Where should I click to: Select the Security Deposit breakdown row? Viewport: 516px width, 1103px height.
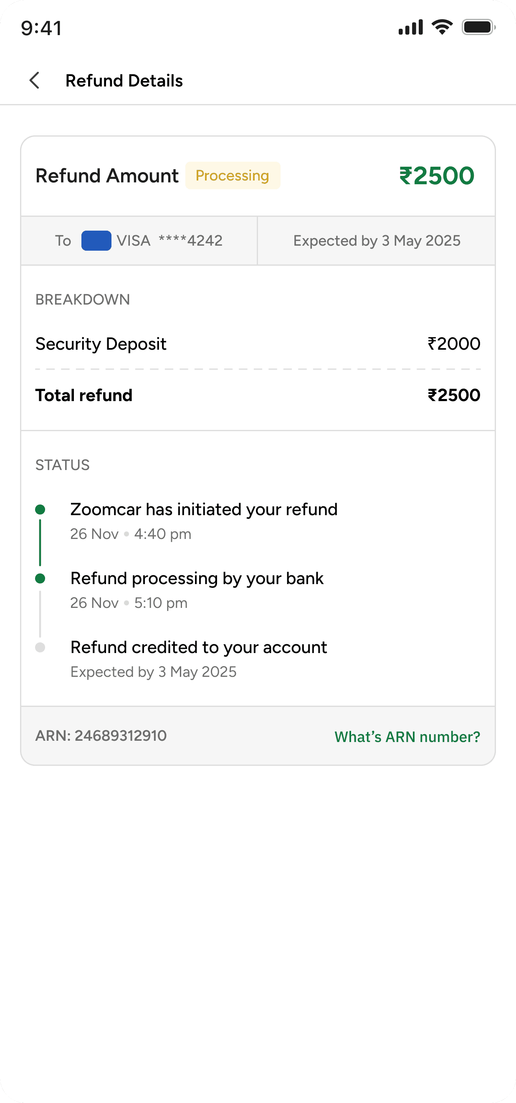(258, 344)
